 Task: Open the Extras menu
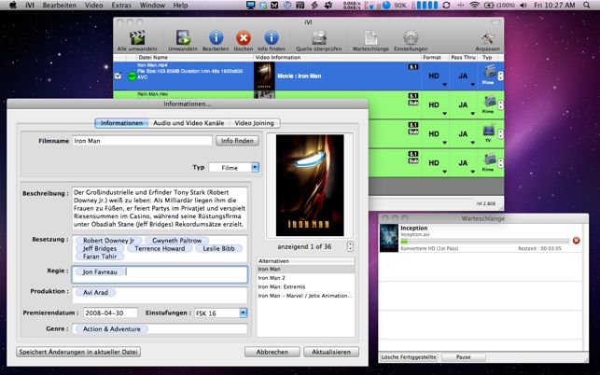121,5
